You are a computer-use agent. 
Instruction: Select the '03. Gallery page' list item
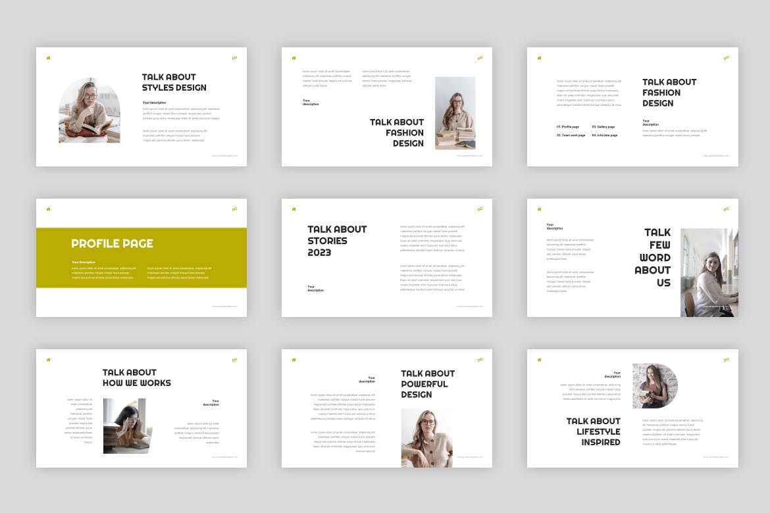click(603, 126)
